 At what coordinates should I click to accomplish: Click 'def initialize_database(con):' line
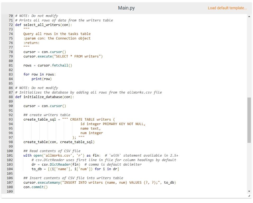pos(45,97)
